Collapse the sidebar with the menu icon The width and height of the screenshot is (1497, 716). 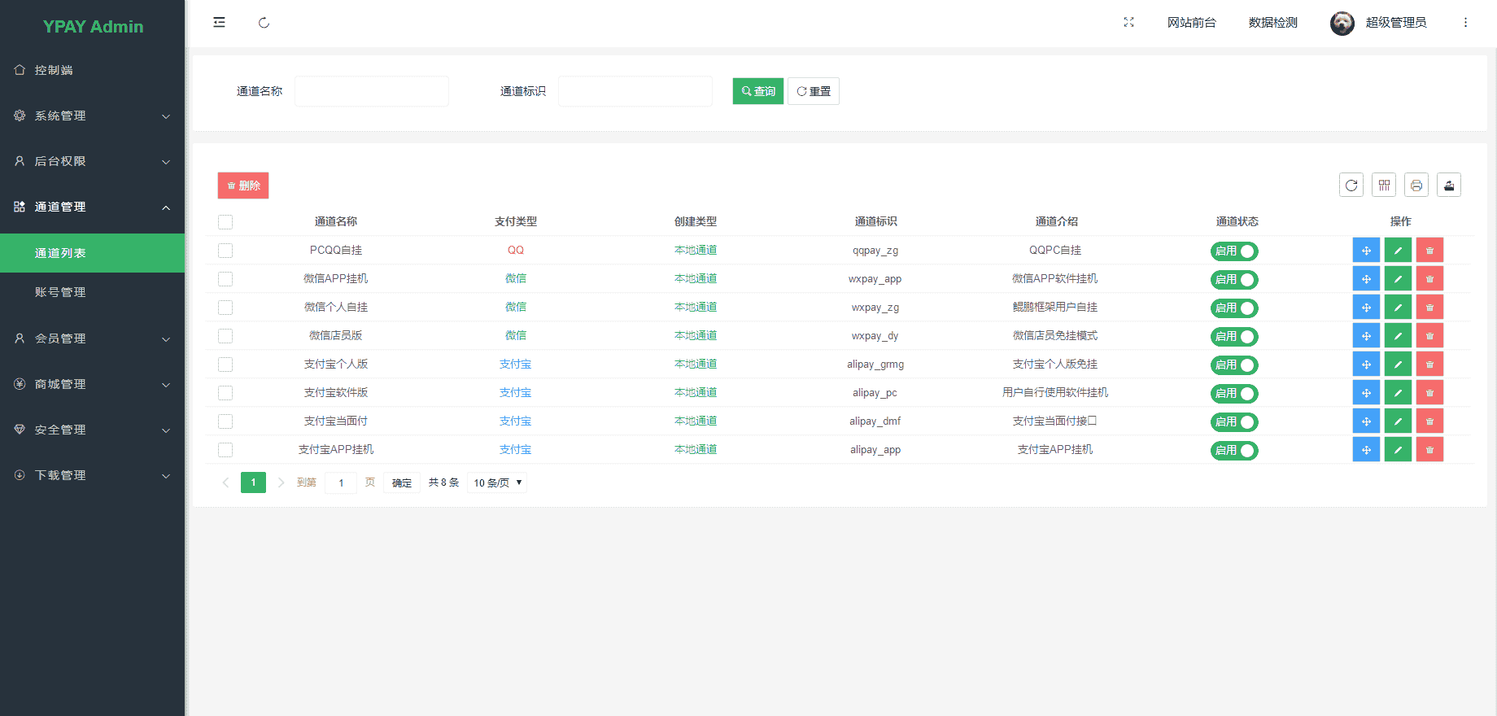click(x=219, y=23)
